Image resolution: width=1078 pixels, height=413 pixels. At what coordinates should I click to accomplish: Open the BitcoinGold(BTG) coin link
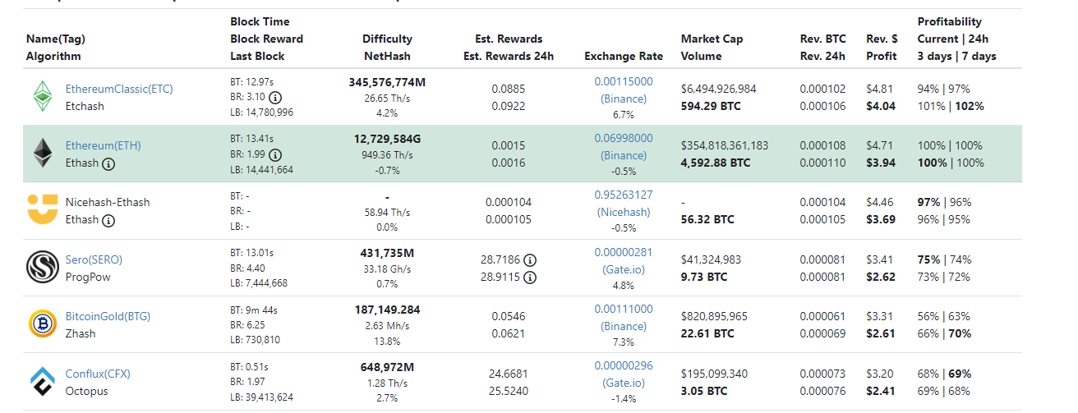click(108, 316)
